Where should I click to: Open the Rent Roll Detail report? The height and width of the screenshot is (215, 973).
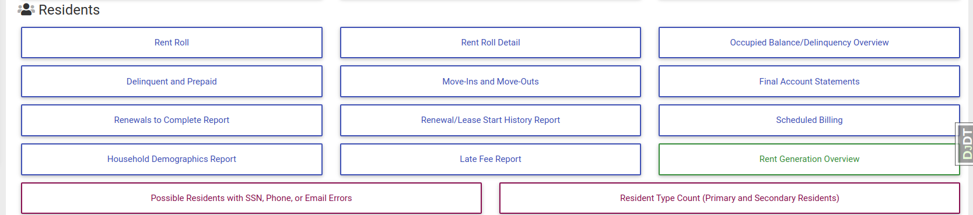[x=491, y=43]
